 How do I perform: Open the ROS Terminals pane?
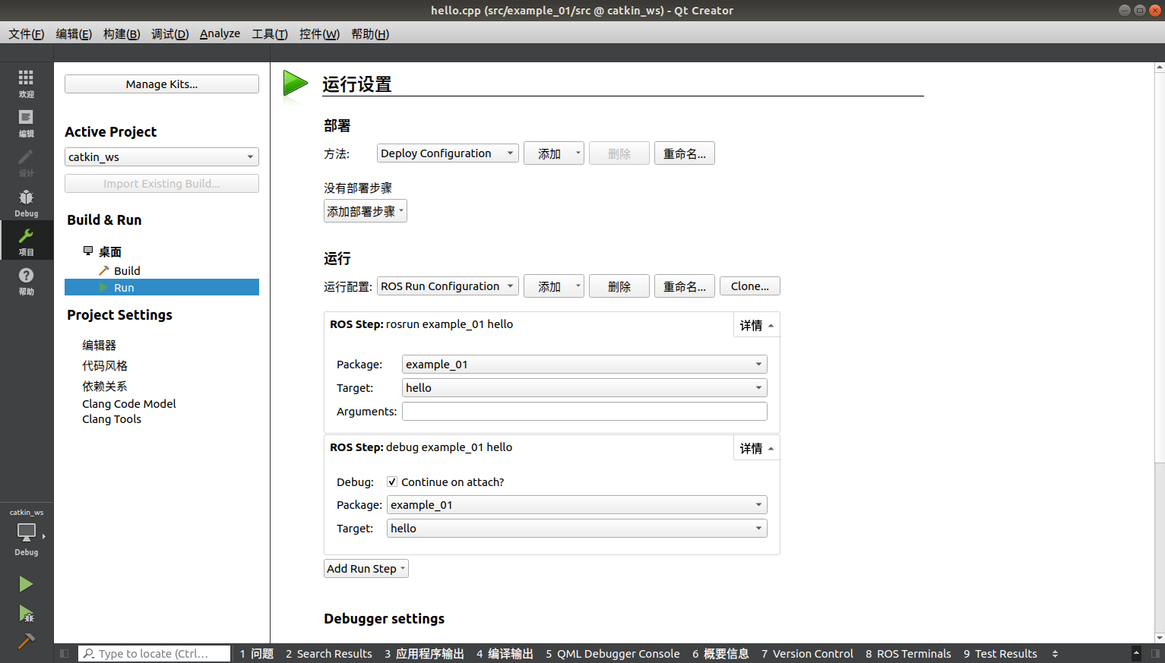click(908, 653)
